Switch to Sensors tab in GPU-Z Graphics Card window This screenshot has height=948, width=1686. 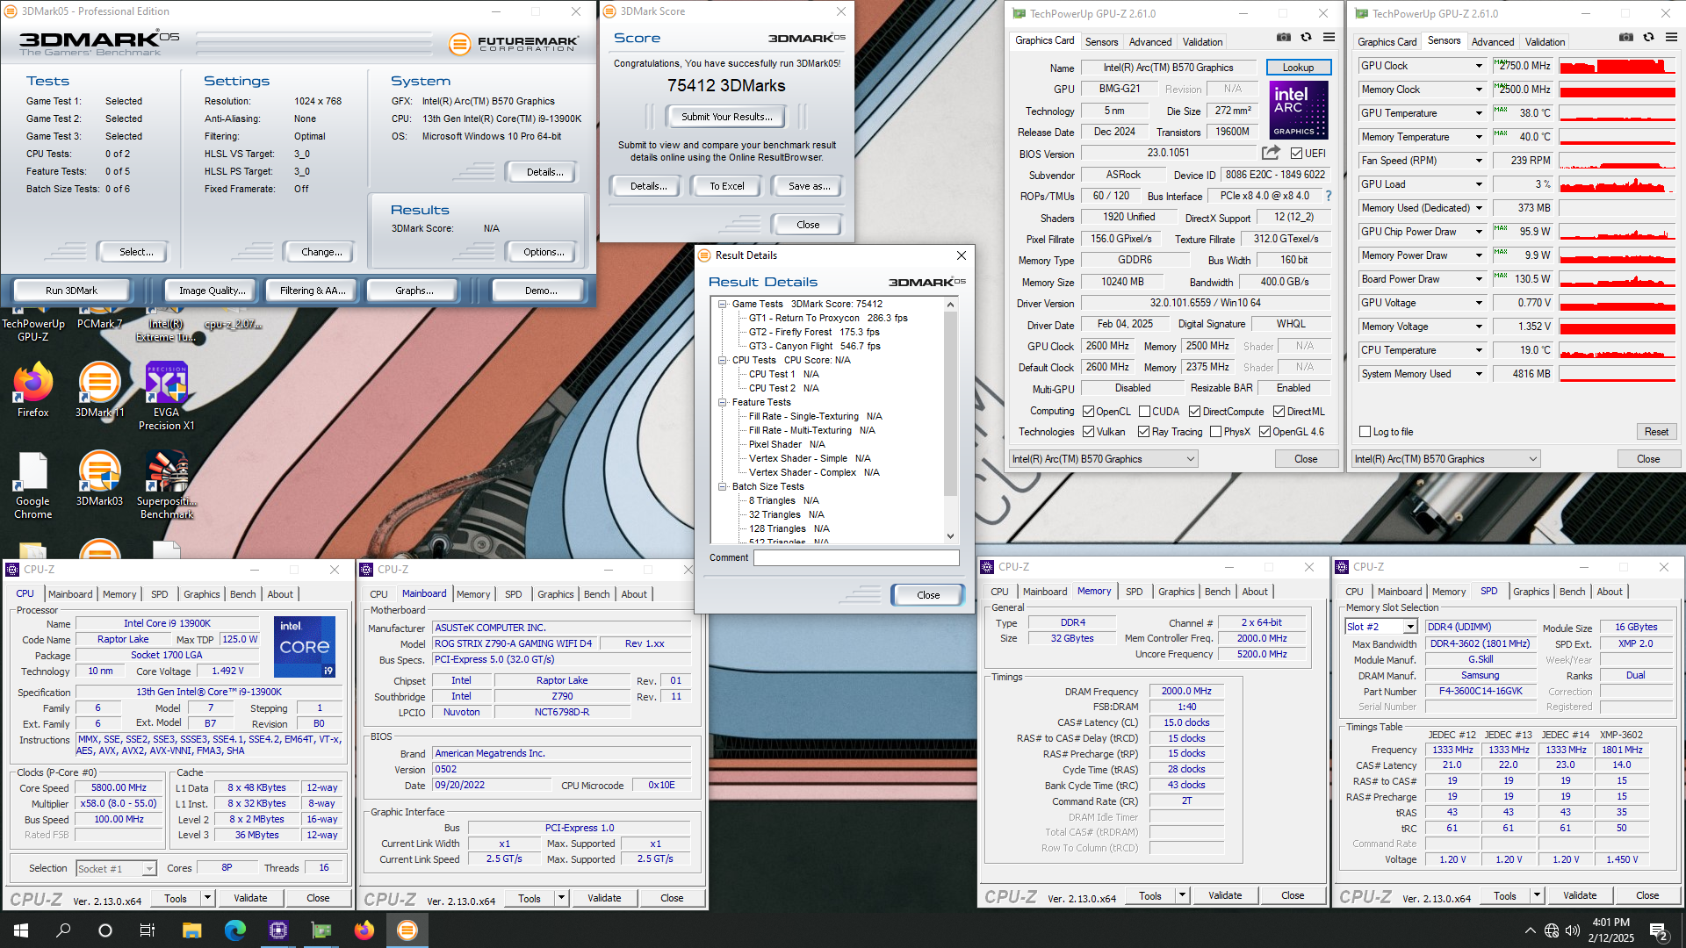click(1101, 42)
